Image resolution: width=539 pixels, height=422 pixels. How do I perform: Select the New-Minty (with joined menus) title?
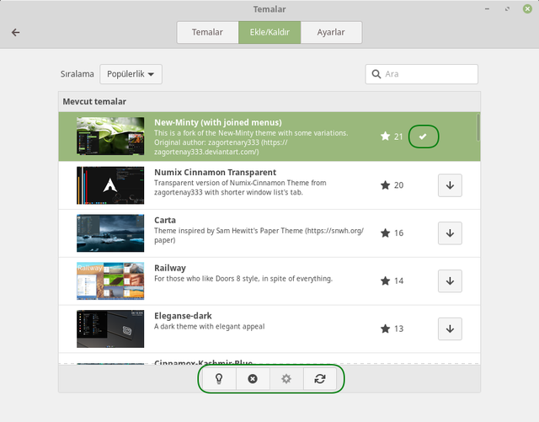coord(218,122)
